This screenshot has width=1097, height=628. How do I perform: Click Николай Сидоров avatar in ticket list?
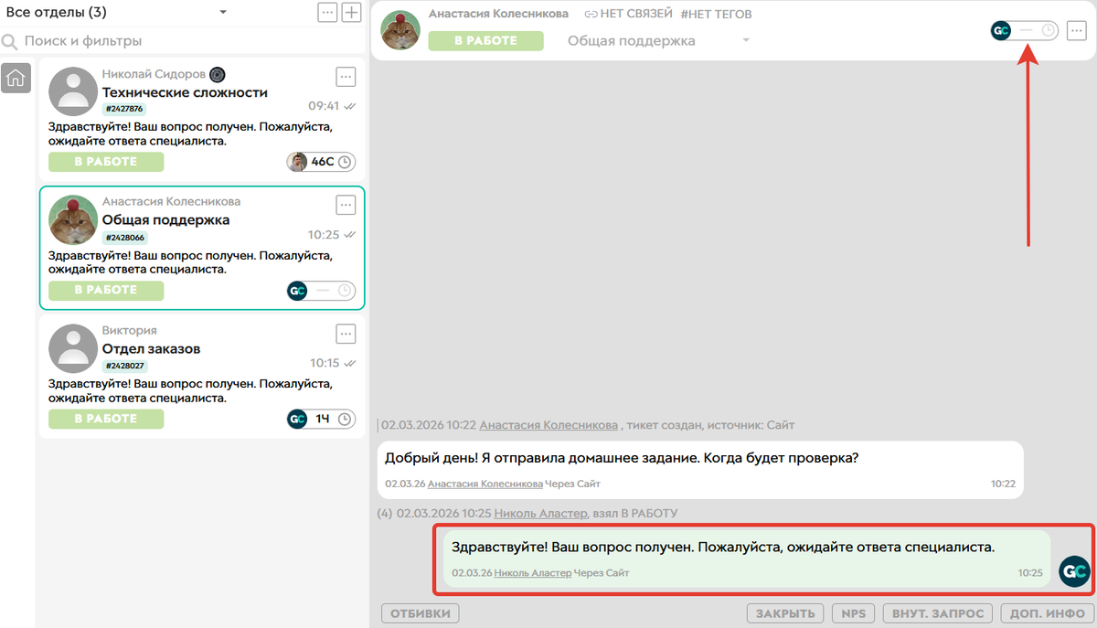tap(73, 91)
